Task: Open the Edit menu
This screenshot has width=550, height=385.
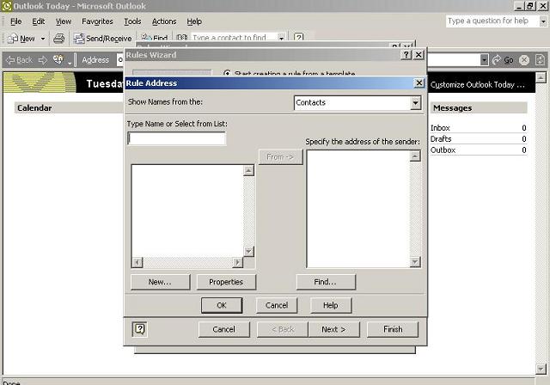Action: coord(38,21)
